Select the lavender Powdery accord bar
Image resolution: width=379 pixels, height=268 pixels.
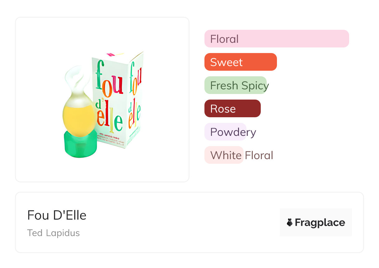[x=226, y=132]
